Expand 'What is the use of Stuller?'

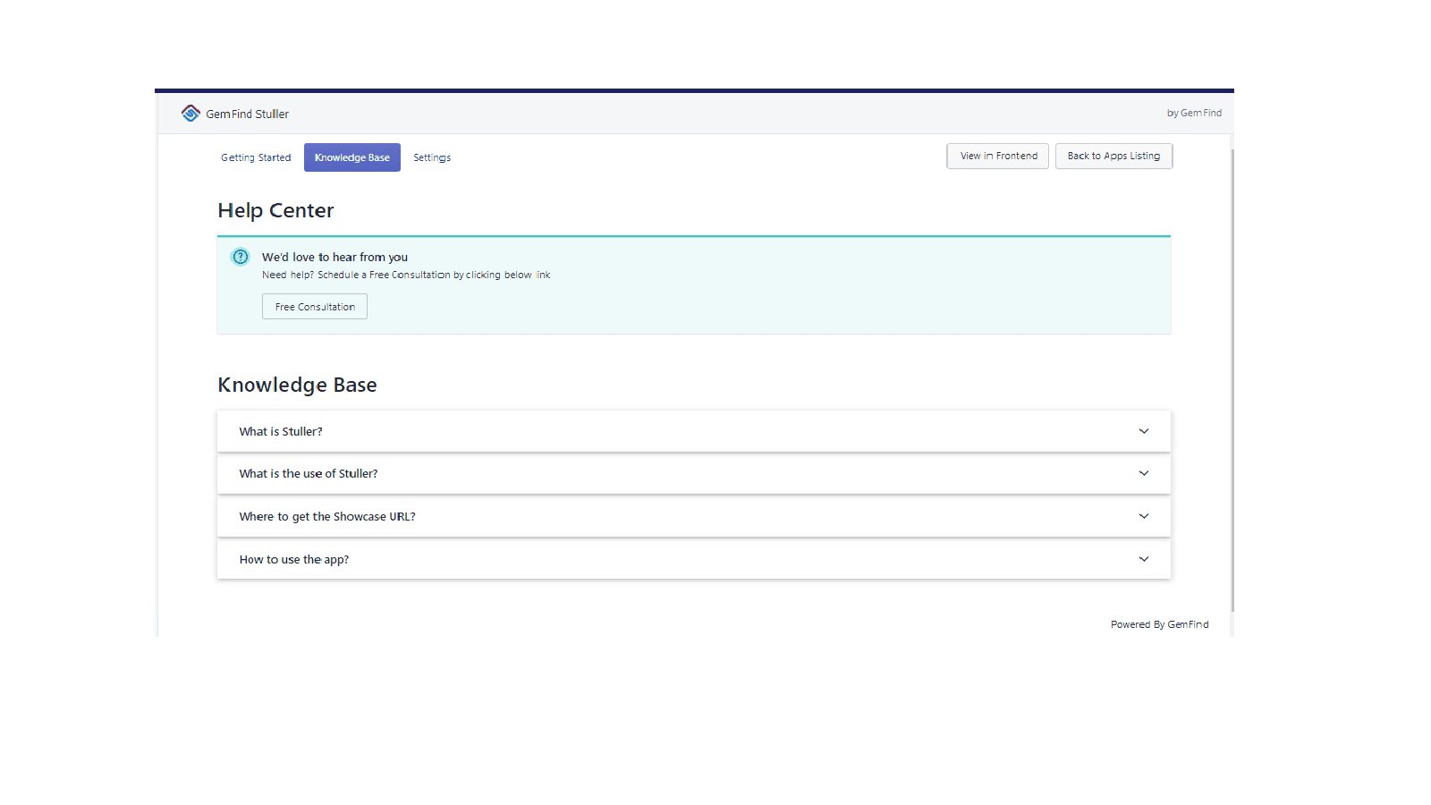click(x=308, y=473)
